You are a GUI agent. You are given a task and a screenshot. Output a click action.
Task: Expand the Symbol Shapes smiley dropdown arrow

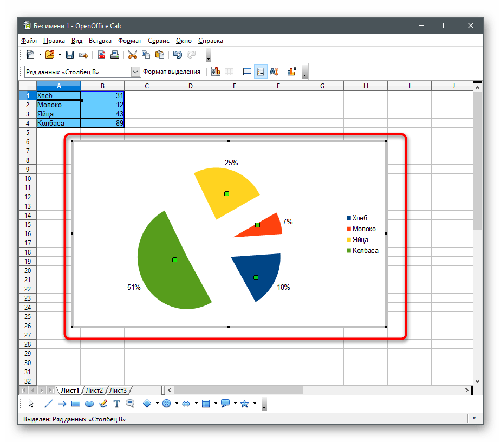(x=176, y=404)
